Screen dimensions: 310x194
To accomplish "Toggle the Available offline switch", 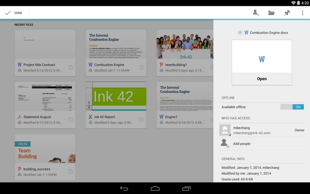I will [x=292, y=107].
